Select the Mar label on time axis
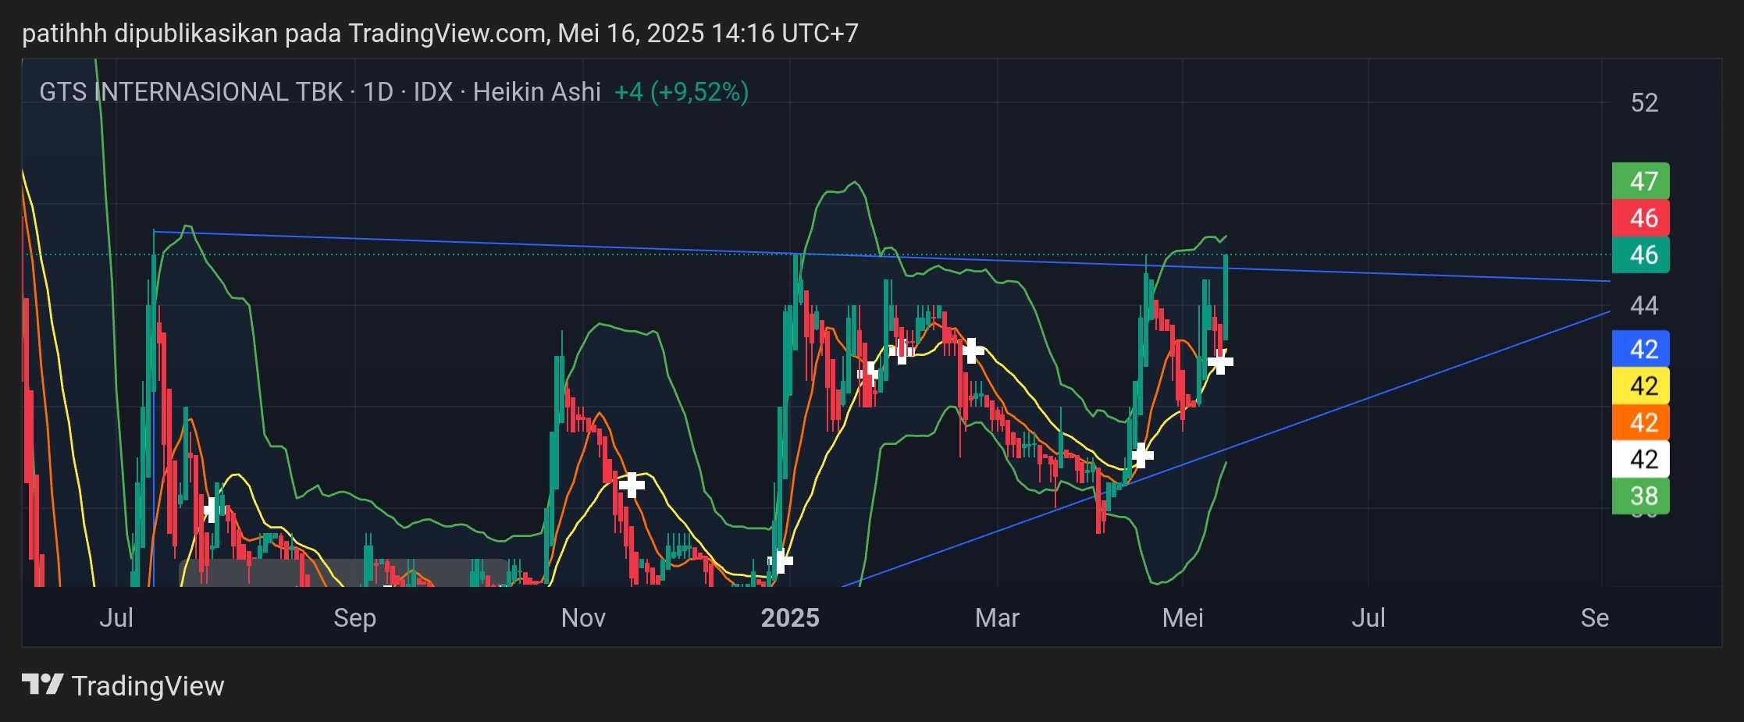1744x722 pixels. (997, 618)
